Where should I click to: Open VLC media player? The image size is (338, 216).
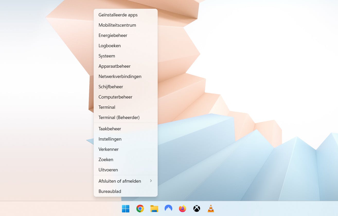pos(211,209)
